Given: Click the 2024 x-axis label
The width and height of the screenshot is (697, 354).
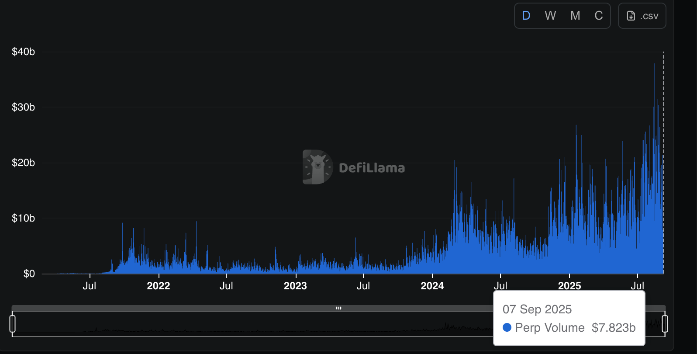Looking at the screenshot, I should click(x=432, y=286).
